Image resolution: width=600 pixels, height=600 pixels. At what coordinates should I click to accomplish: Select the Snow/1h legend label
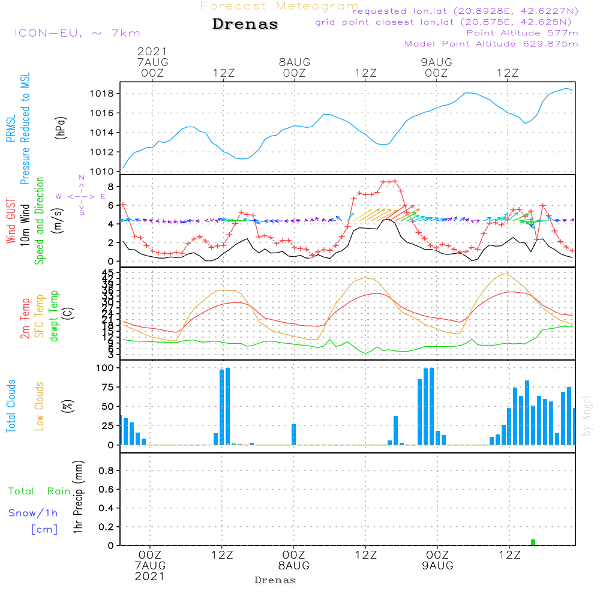pyautogui.click(x=34, y=513)
